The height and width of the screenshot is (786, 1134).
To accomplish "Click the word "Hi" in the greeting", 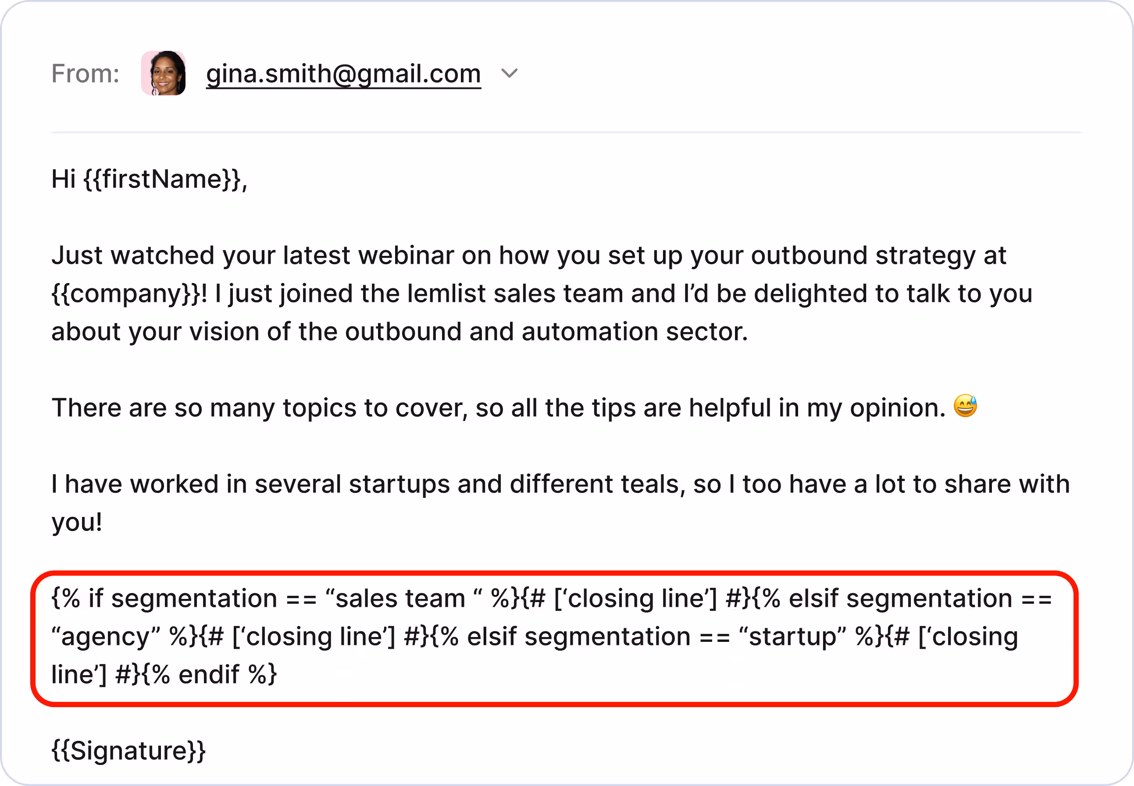I will pos(64,179).
